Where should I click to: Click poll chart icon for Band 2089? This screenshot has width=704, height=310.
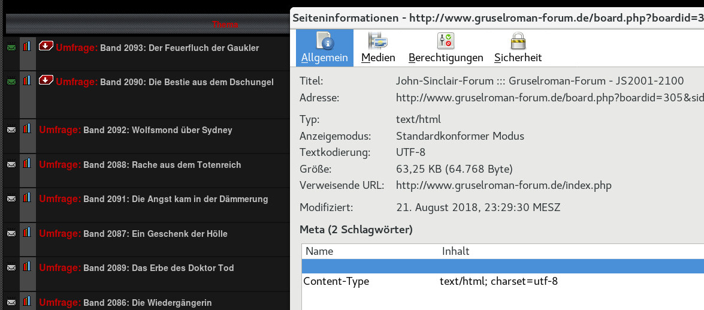pyautogui.click(x=28, y=266)
